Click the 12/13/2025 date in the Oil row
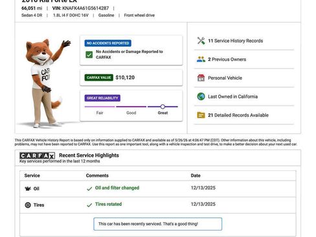Screen dimensions: 316x237 tap(203, 188)
